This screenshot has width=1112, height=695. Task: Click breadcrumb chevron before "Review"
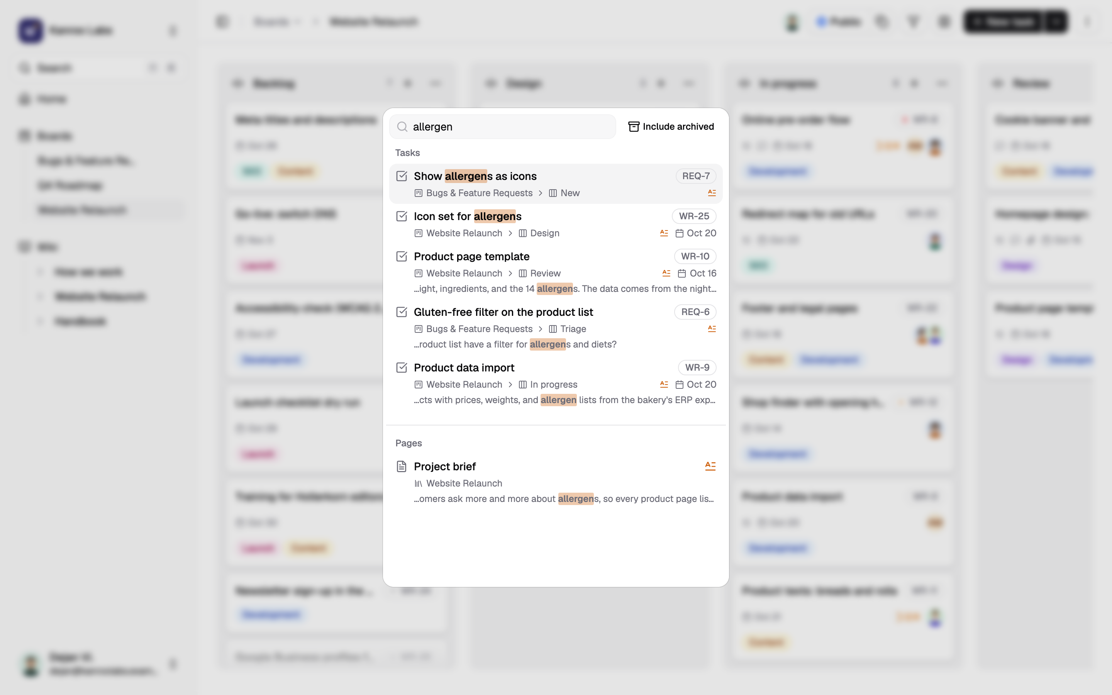click(x=510, y=273)
